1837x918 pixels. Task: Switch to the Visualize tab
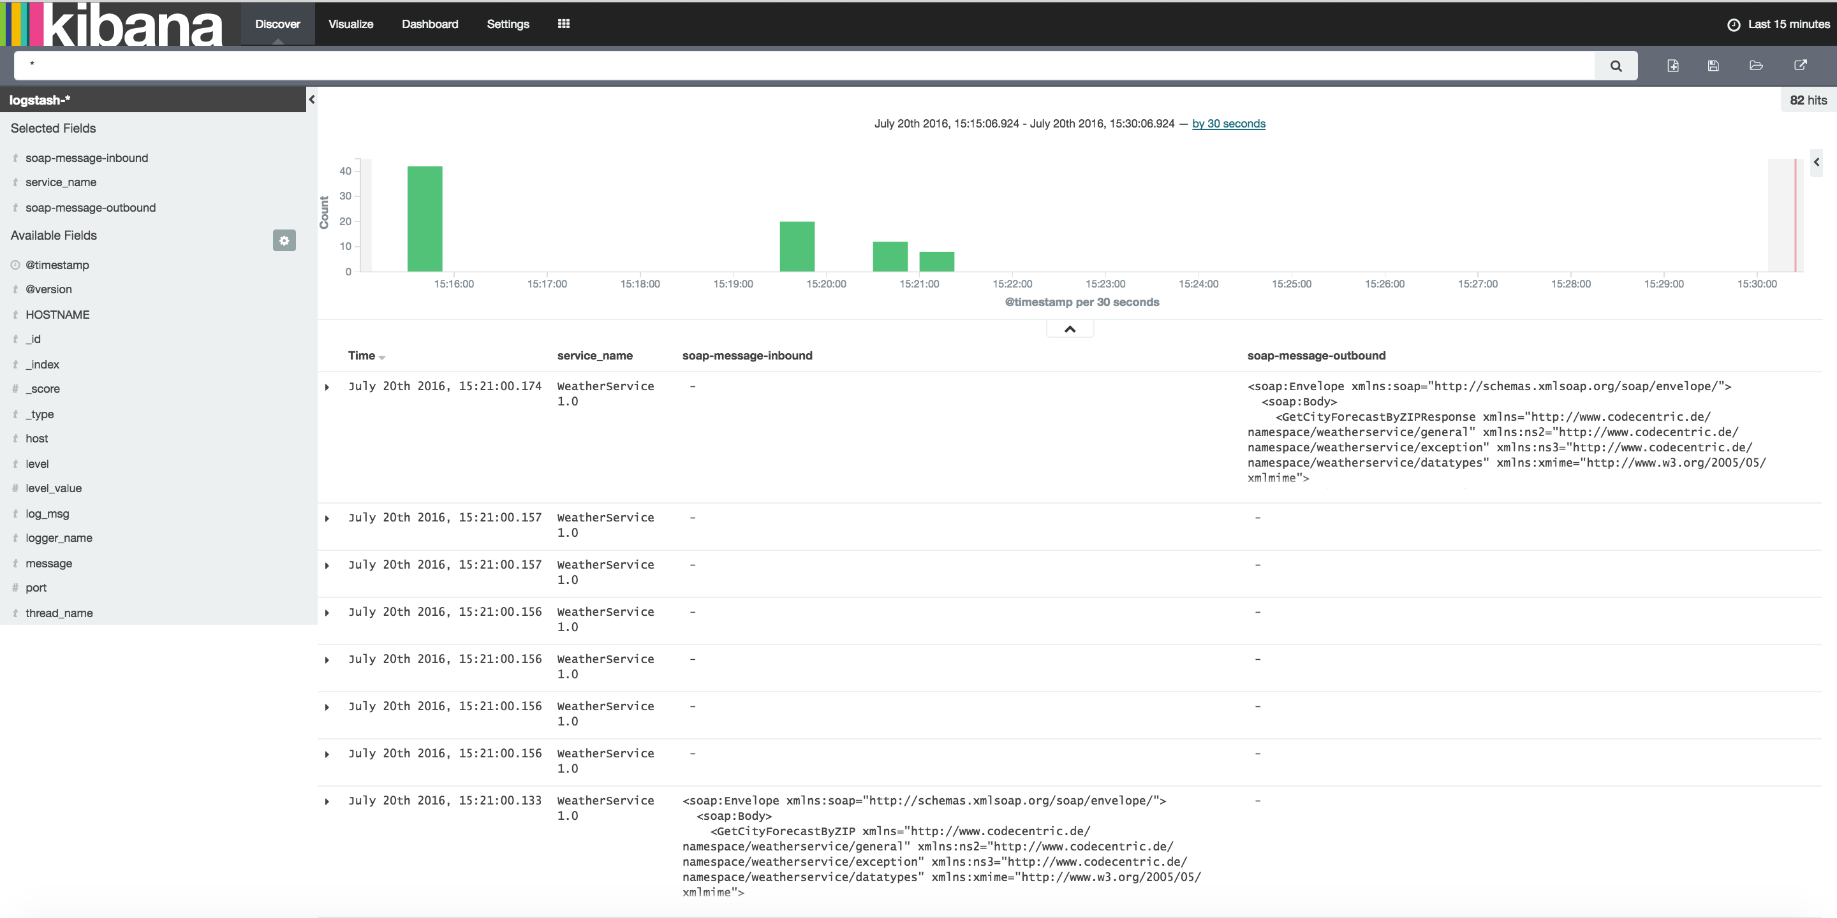coord(350,24)
